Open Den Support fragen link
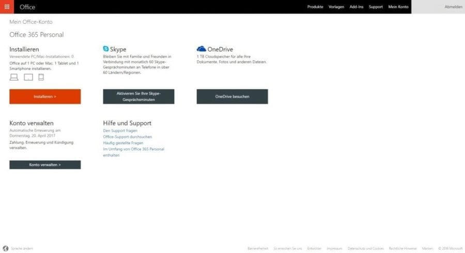 click(120, 131)
